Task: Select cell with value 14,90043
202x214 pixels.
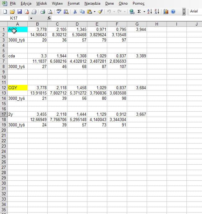Action: (x=37, y=35)
